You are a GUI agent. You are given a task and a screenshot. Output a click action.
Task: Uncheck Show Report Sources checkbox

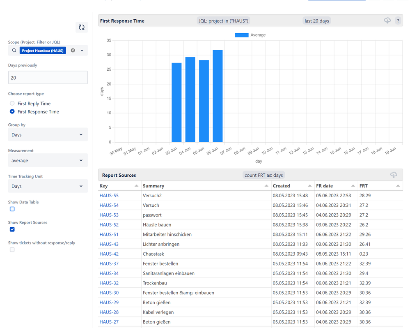tap(12, 229)
